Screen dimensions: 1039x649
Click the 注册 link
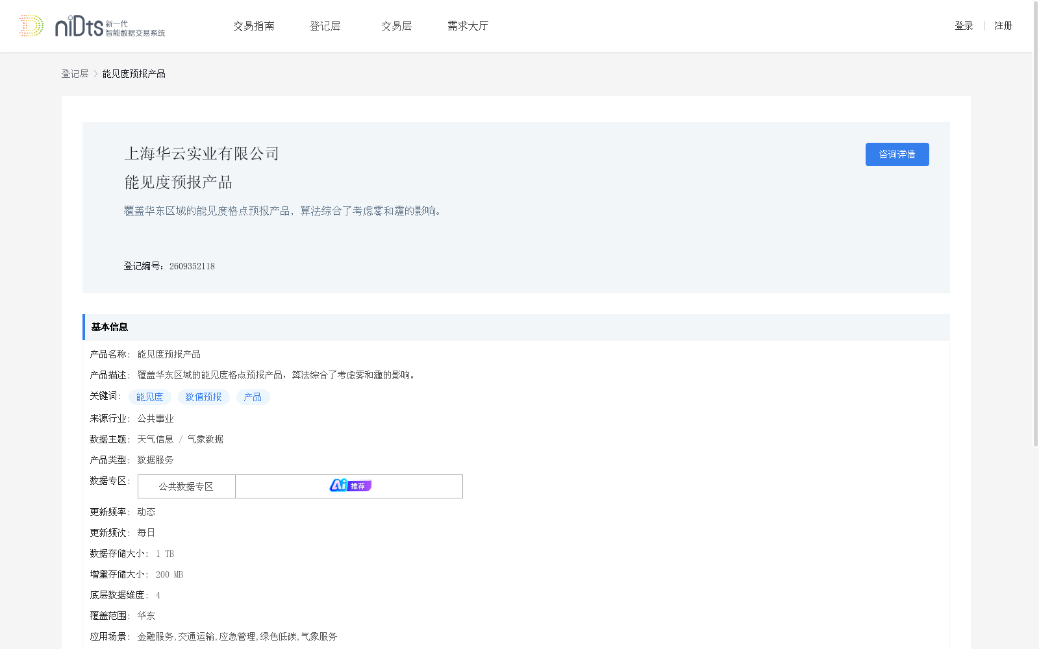pos(1003,26)
